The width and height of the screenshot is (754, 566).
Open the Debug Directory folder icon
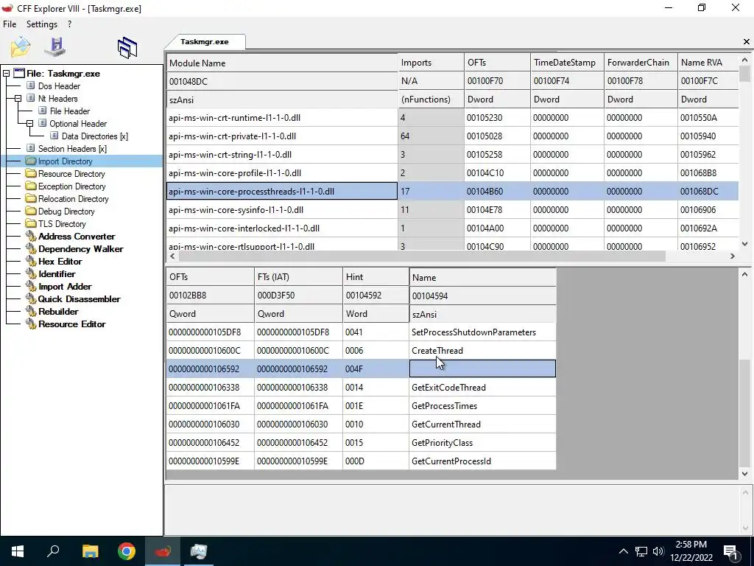(x=31, y=211)
